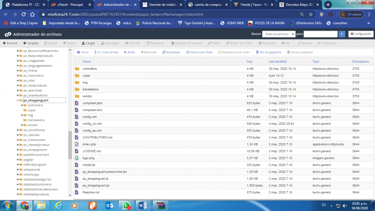Select the ps_shoppingcart.tpl file row
This screenshot has height=211, width=375.
pyautogui.click(x=223, y=186)
